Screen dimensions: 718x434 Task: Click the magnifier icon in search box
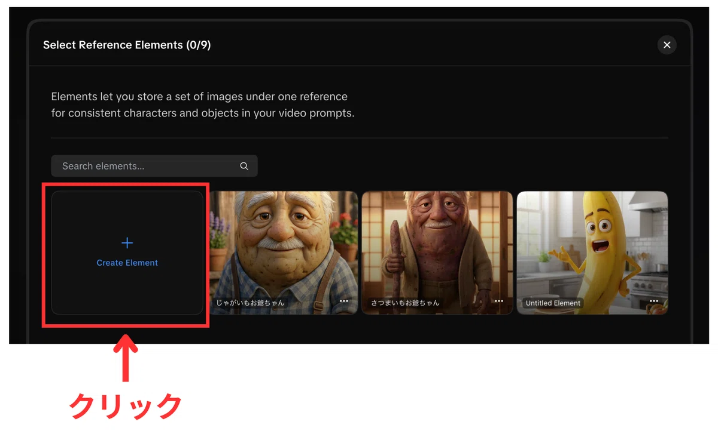[x=244, y=166]
